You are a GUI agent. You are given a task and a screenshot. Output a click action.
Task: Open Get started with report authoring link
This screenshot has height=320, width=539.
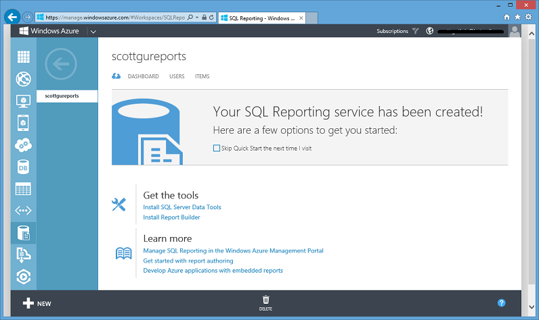click(188, 261)
